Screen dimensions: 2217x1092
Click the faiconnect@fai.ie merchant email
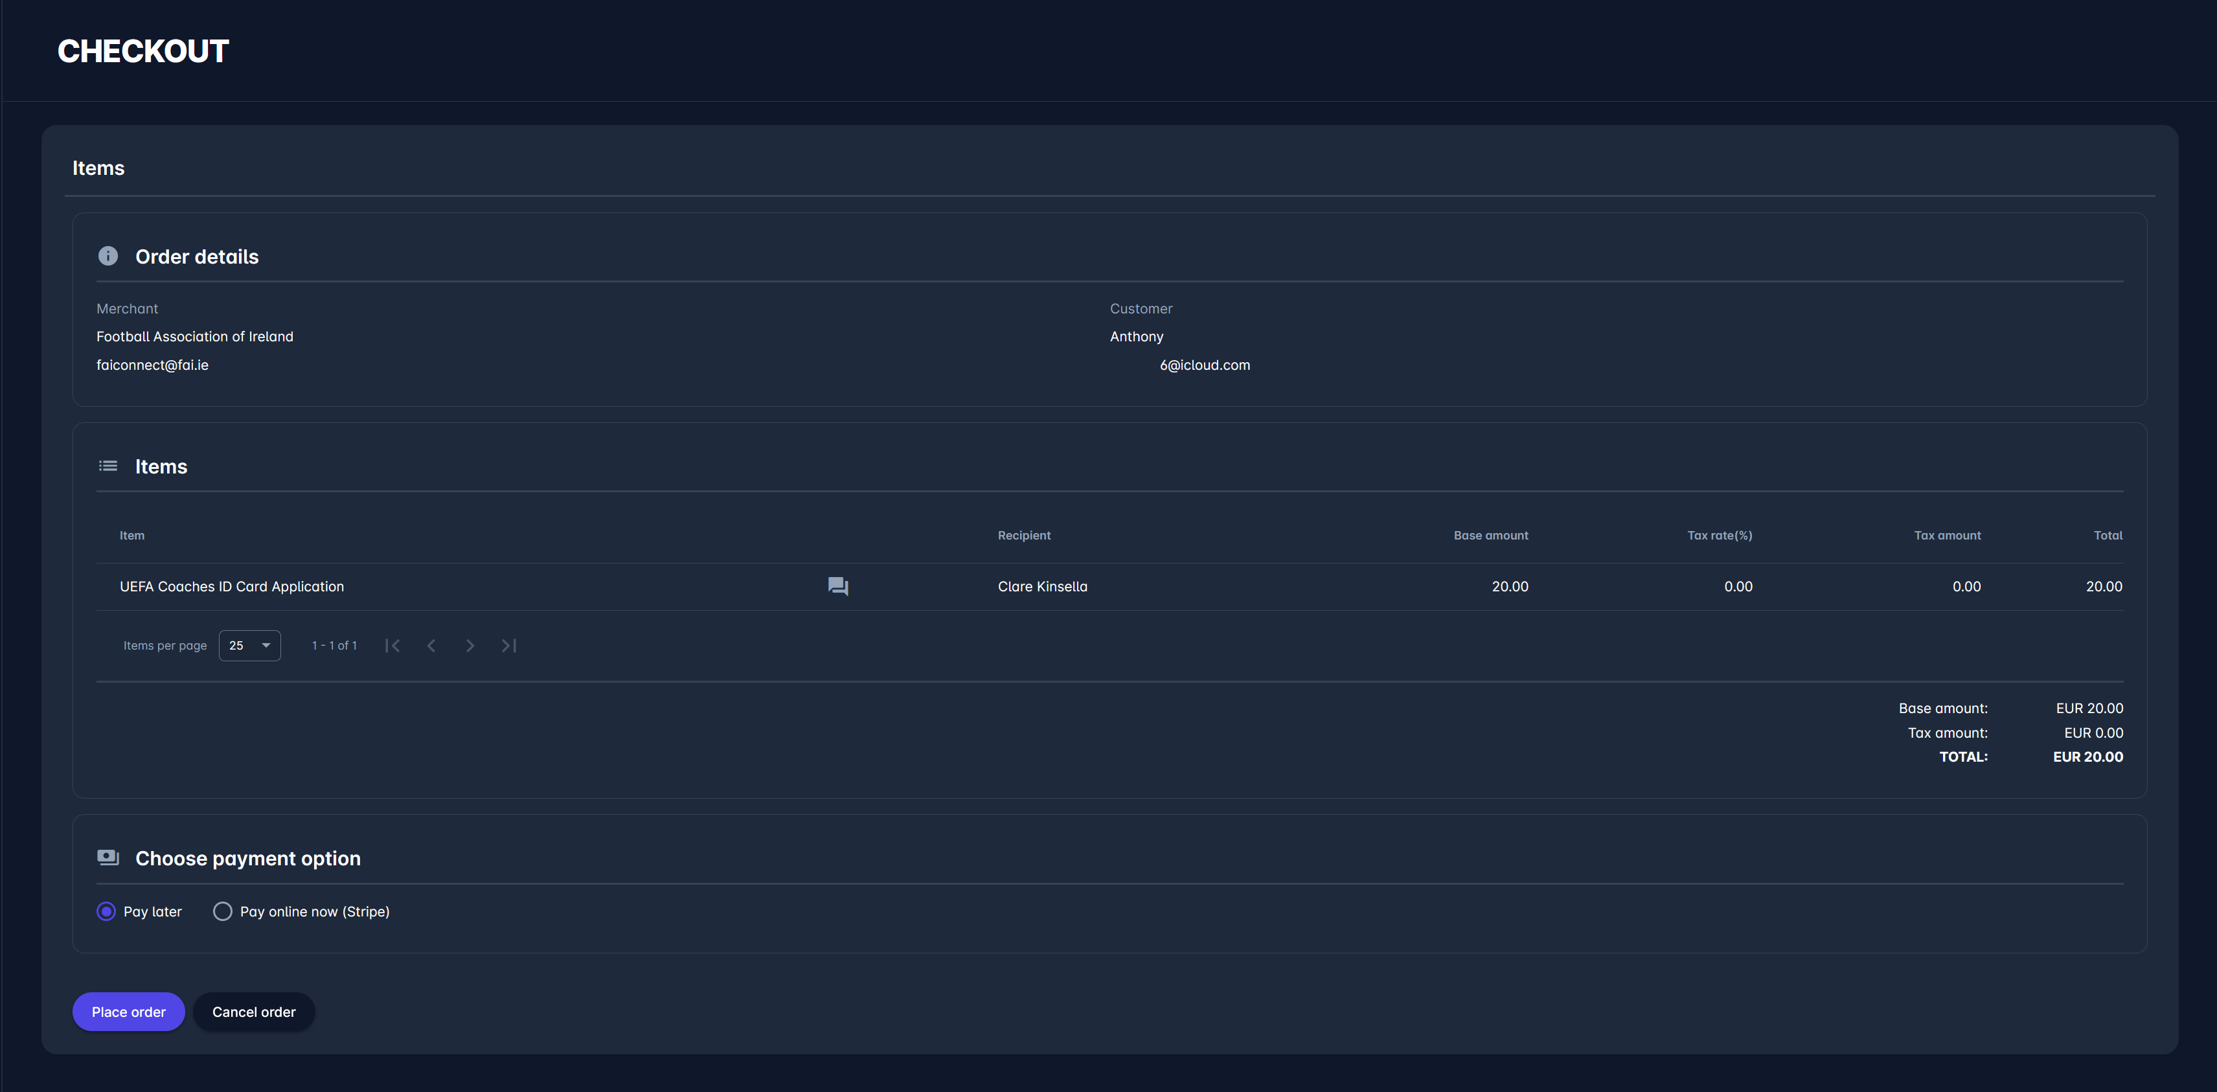point(152,365)
